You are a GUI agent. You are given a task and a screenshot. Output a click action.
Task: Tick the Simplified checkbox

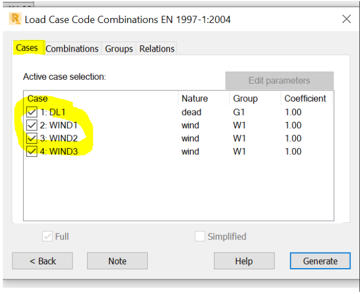pos(200,237)
